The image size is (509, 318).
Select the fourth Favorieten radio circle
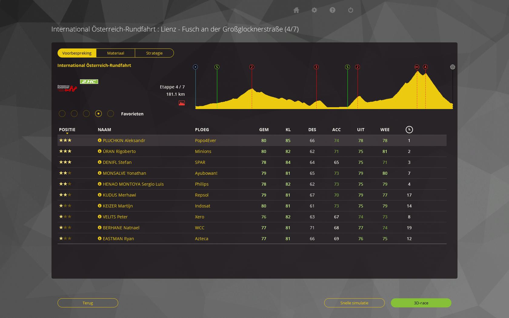pyautogui.click(x=98, y=114)
